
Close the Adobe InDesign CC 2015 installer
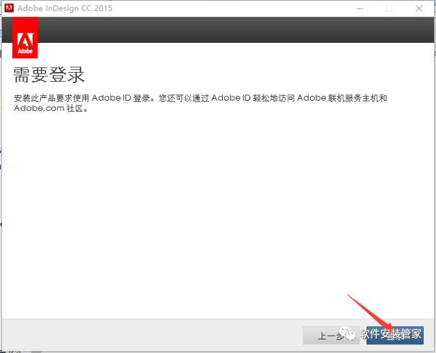click(x=420, y=8)
